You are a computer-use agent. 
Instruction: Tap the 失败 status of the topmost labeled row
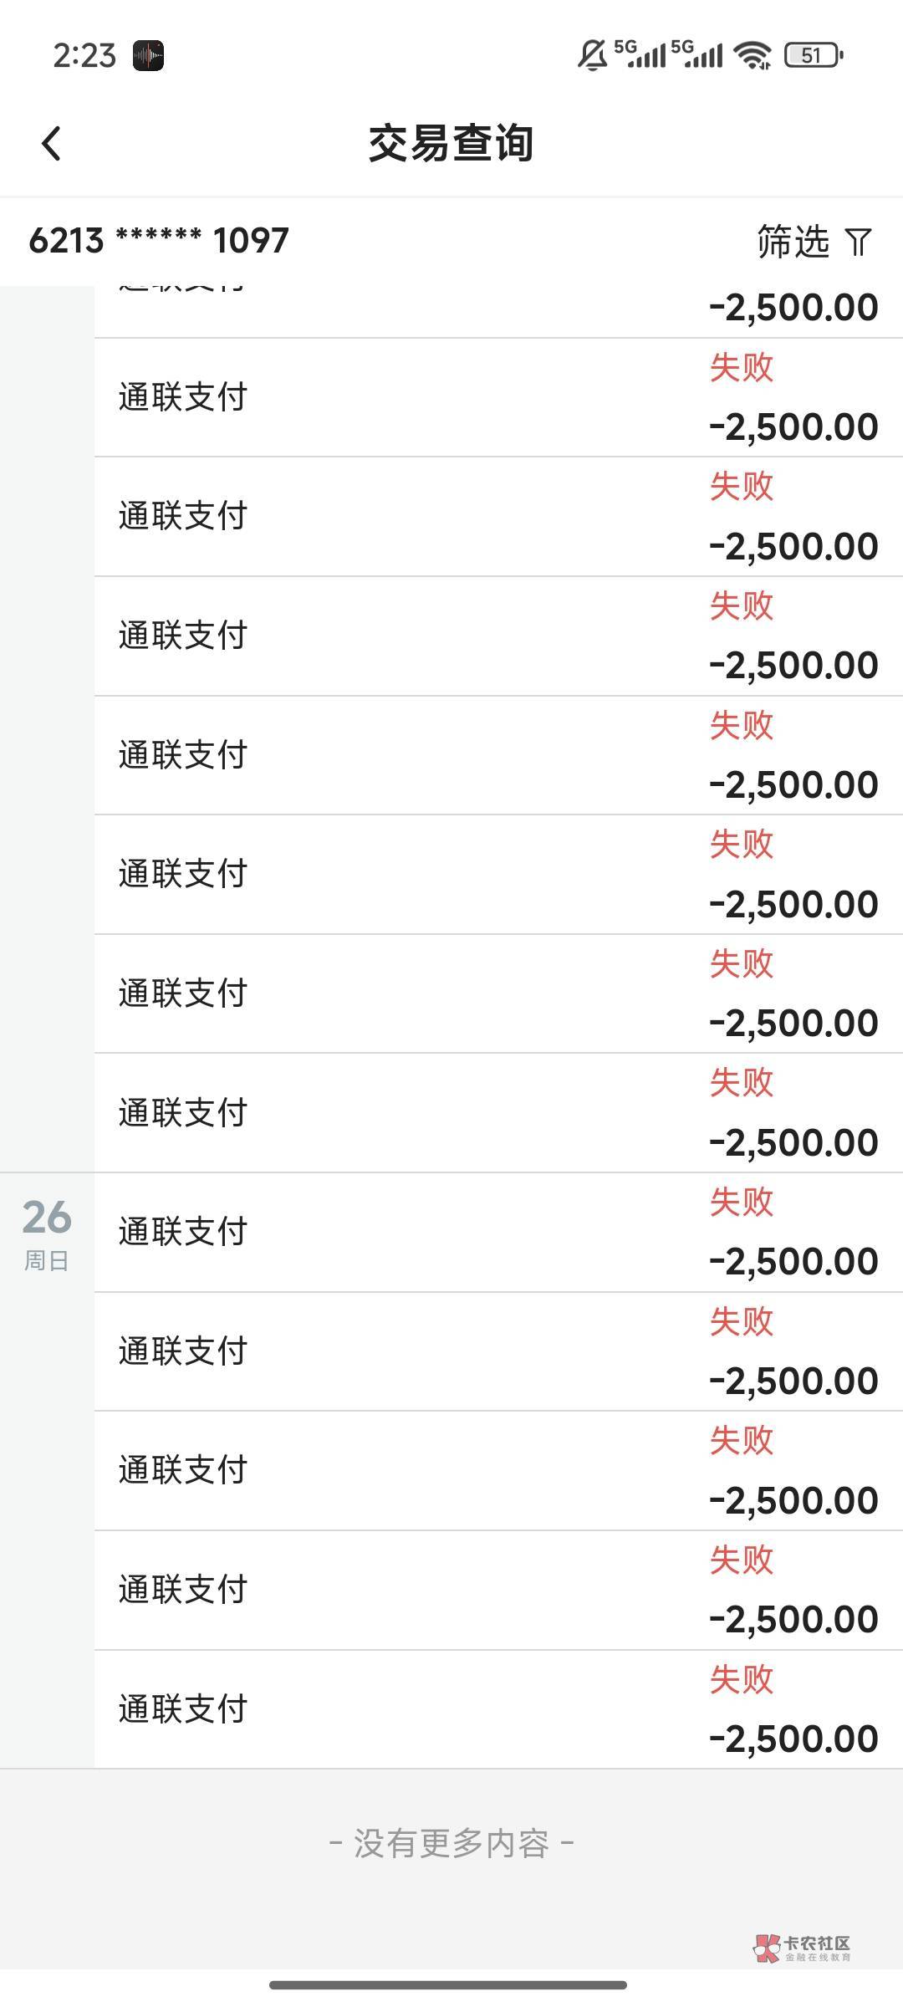pyautogui.click(x=742, y=367)
